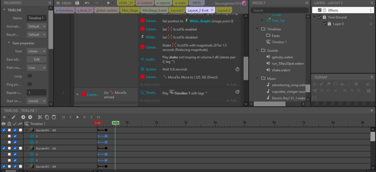The height and width of the screenshot is (172, 376).
Task: Undo the last action
Action: [87, 3]
